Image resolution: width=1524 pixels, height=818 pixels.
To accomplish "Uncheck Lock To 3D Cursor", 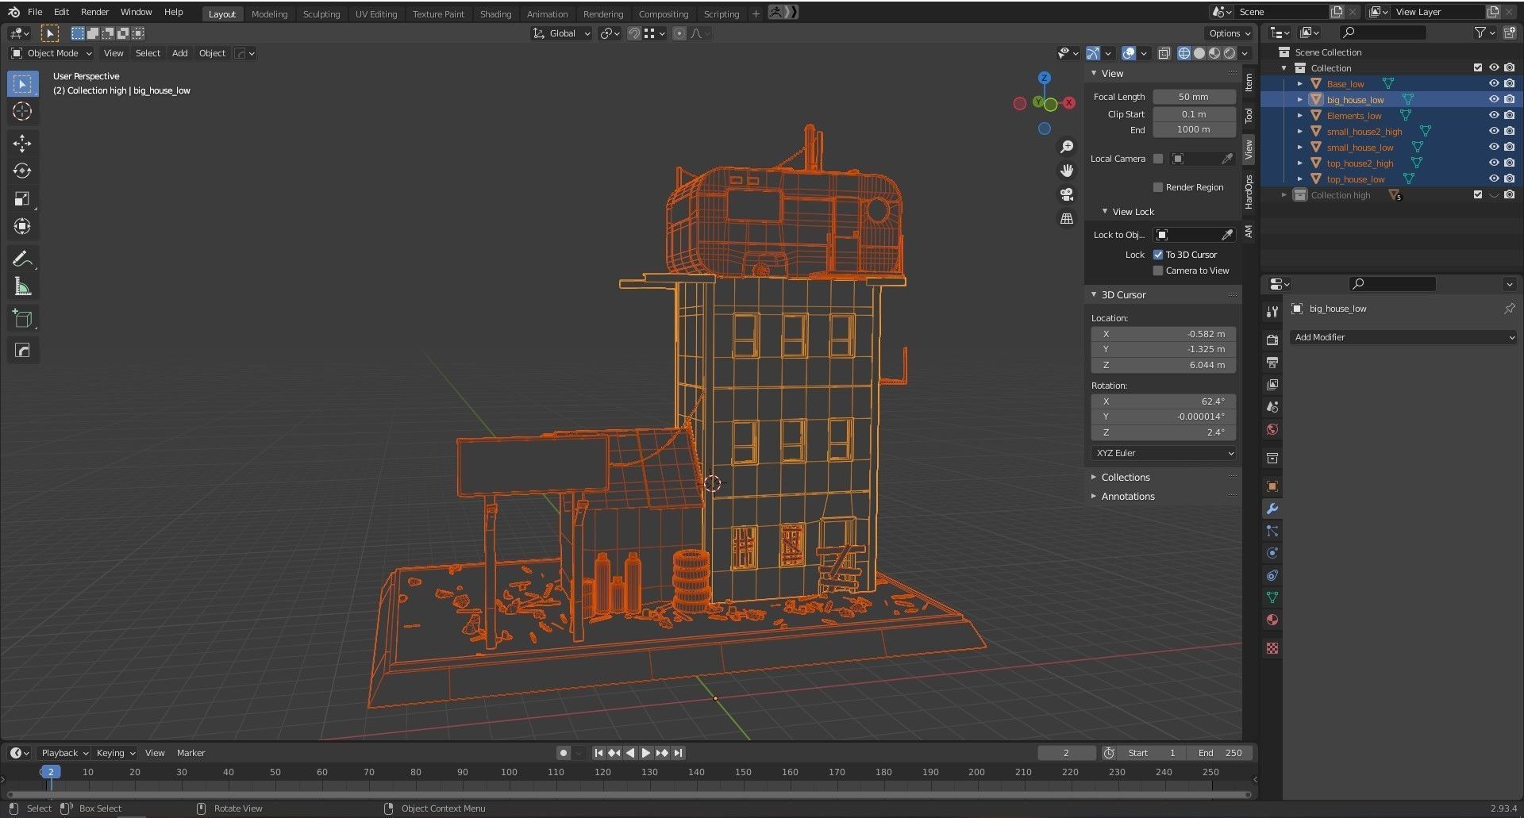I will pos(1158,255).
